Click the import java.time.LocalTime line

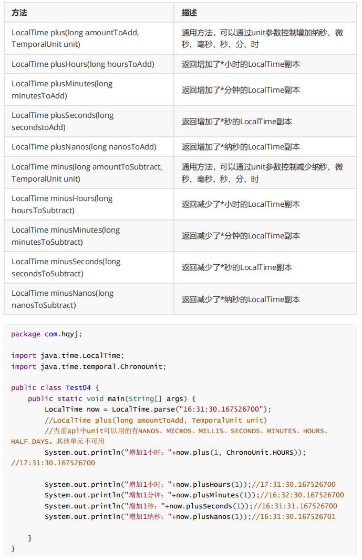68,356
